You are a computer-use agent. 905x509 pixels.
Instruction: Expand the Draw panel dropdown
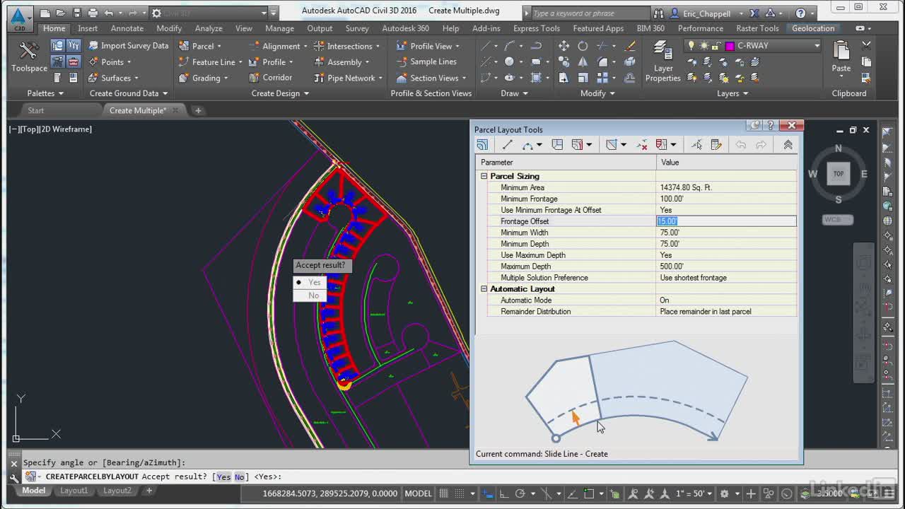[x=514, y=93]
